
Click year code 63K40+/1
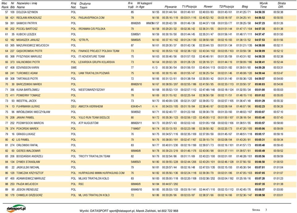[x=136, y=106]
